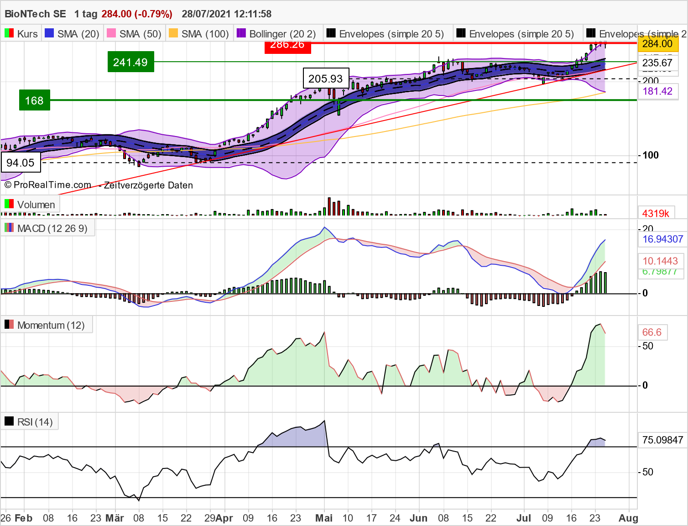Select the Volumen indicator legend icon
The width and height of the screenshot is (688, 526).
[8, 204]
